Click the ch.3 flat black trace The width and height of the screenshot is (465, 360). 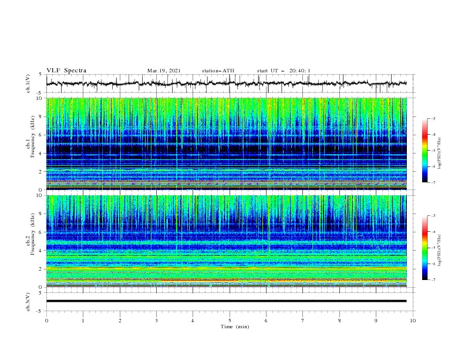click(227, 301)
